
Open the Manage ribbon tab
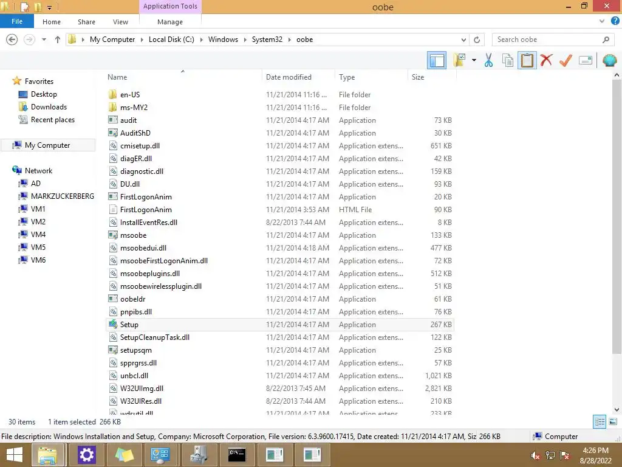(x=170, y=22)
